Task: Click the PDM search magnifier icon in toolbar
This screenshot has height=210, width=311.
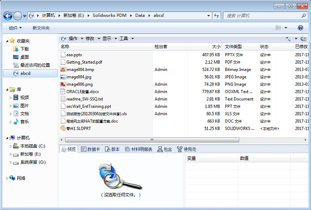Action: coord(288,38)
